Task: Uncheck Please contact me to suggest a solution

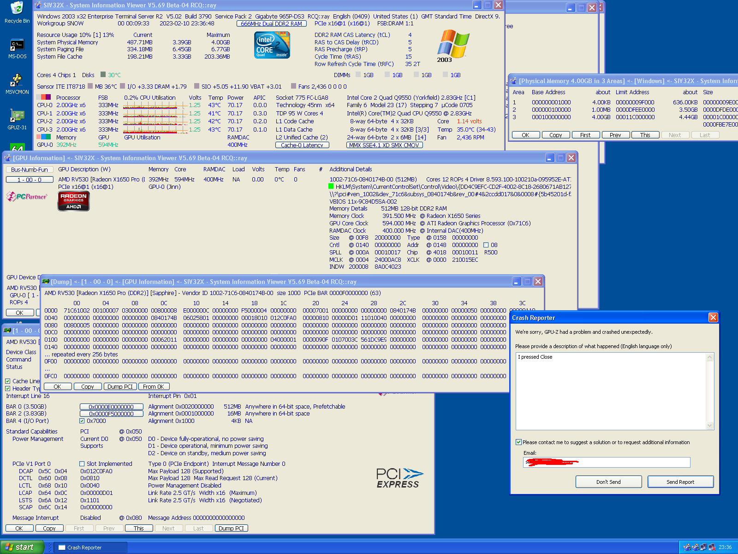Action: click(518, 442)
